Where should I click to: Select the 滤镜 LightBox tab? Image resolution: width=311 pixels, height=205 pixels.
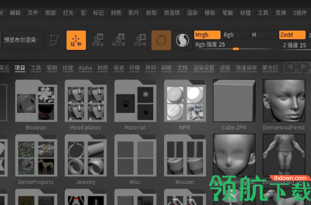point(225,68)
